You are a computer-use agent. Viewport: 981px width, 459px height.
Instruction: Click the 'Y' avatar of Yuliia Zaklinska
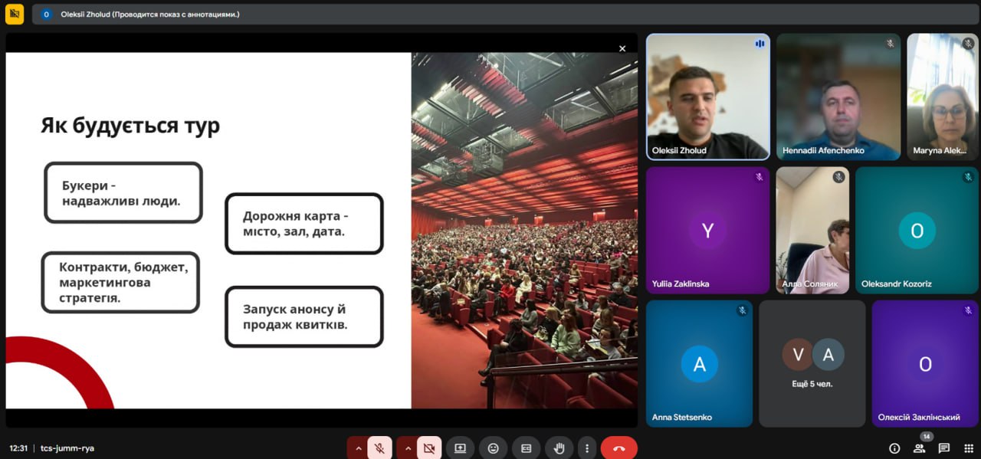tap(707, 231)
